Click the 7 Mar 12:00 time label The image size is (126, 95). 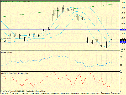(24, 94)
